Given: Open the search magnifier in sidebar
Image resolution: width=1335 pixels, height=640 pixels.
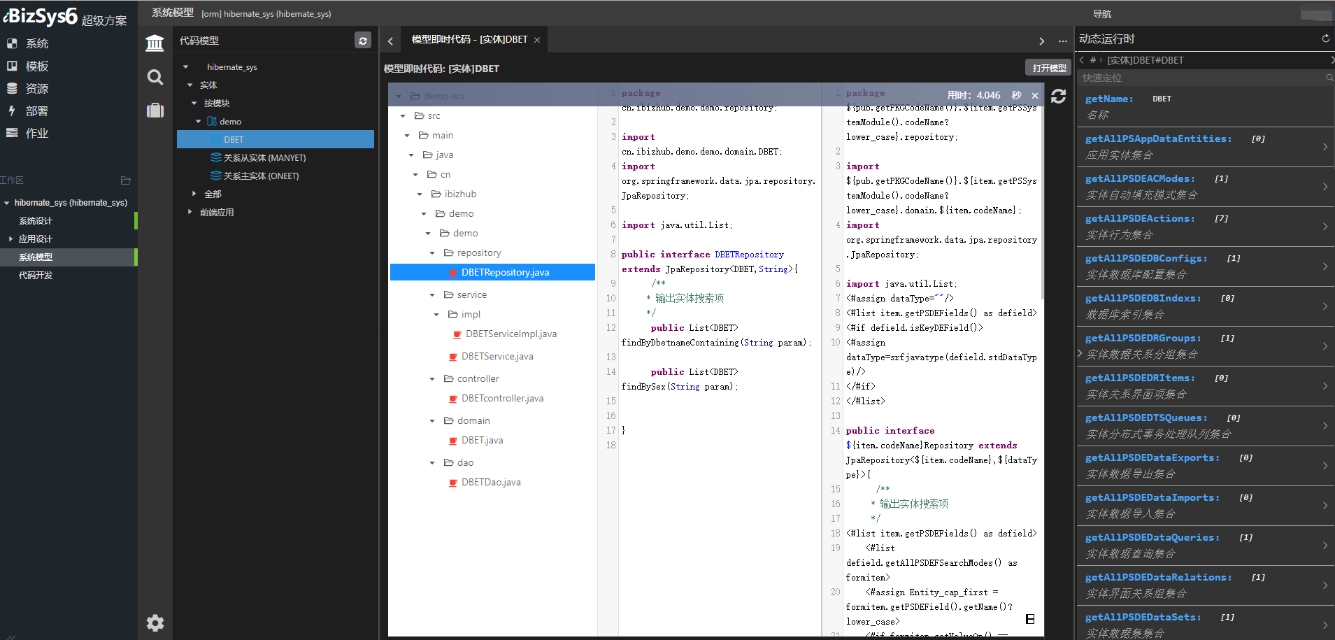Looking at the screenshot, I should point(155,77).
